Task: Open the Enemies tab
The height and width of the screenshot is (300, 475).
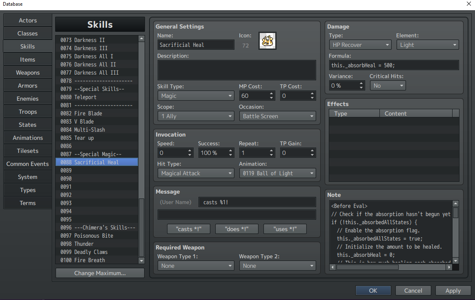Action: click(27, 99)
